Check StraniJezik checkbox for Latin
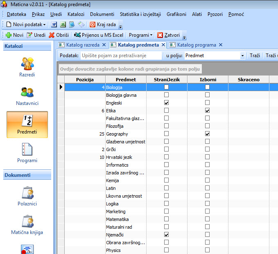 (x=166, y=188)
